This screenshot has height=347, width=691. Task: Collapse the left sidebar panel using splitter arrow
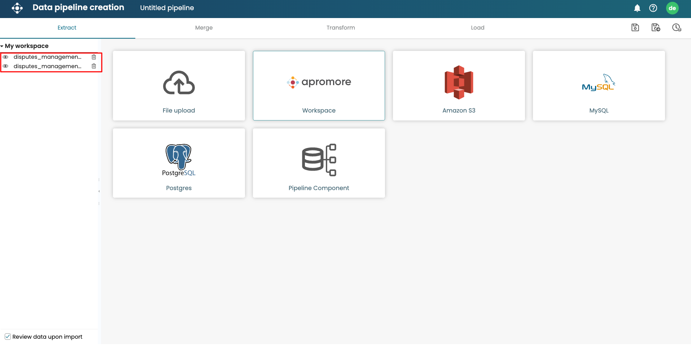pyautogui.click(x=99, y=191)
